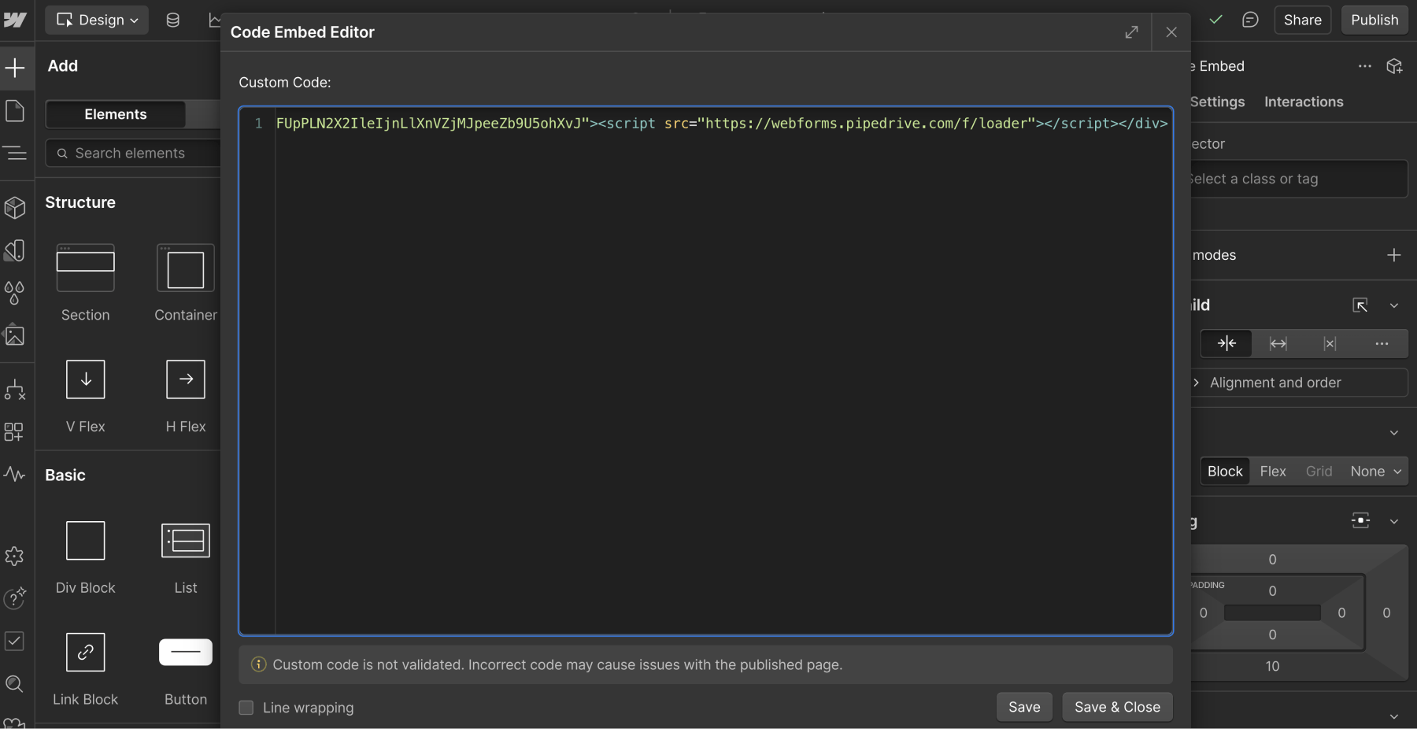The height and width of the screenshot is (729, 1417).
Task: Click the right margin value 0
Action: click(1386, 612)
